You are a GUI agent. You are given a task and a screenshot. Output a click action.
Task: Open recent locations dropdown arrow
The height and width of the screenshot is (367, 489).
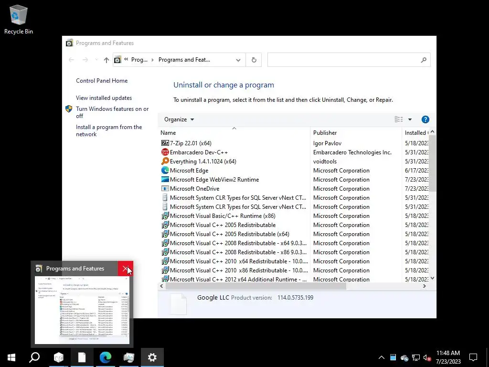(96, 60)
